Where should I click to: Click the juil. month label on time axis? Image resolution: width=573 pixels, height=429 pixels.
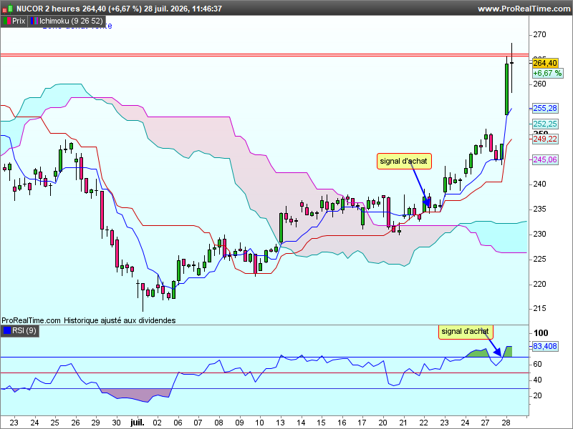pyautogui.click(x=138, y=423)
